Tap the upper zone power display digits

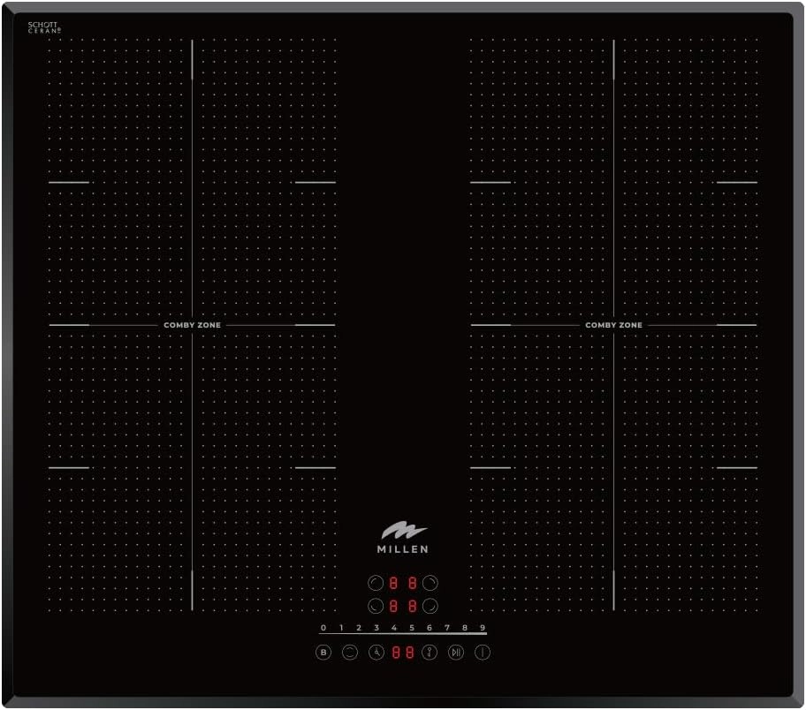[x=402, y=584]
